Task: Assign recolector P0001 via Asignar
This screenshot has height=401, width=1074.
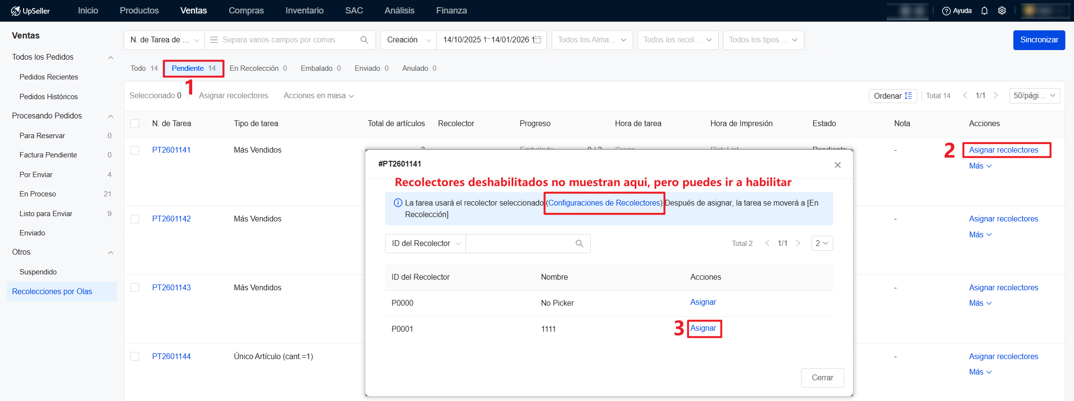Action: tap(703, 328)
